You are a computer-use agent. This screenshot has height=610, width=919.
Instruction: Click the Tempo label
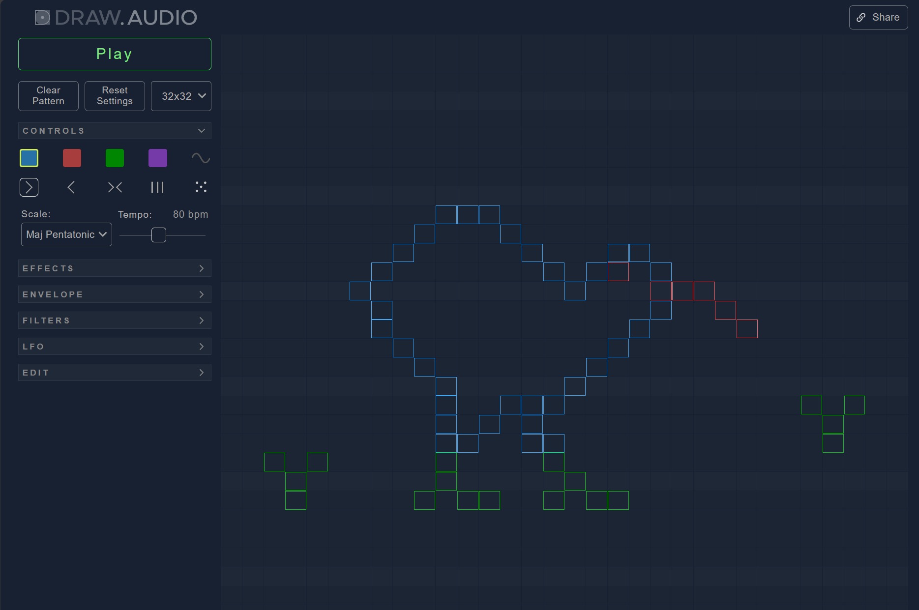135,214
